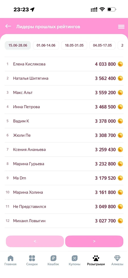Tap the Розыгрыши paw icon

point(96,258)
